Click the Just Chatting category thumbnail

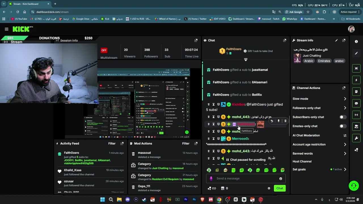pyautogui.click(x=297, y=58)
